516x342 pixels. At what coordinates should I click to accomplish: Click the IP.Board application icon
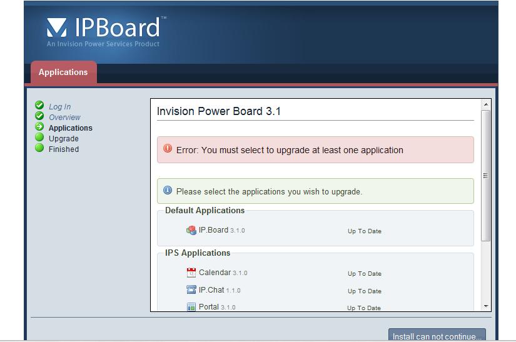point(191,230)
